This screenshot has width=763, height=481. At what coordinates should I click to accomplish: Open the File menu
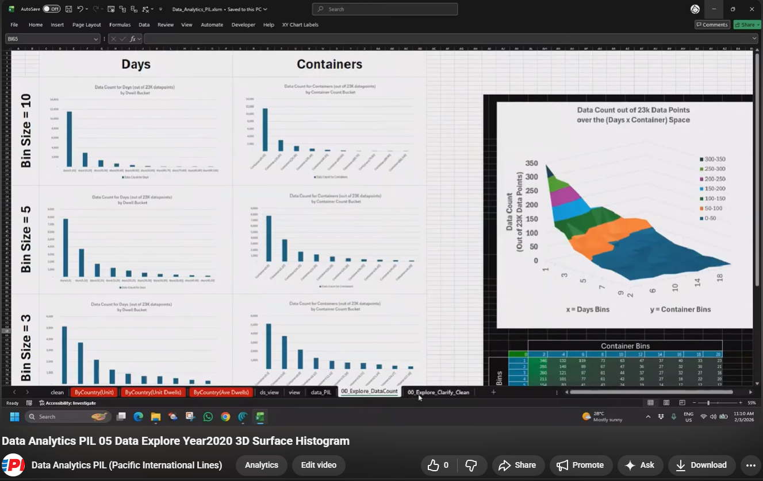click(x=14, y=25)
